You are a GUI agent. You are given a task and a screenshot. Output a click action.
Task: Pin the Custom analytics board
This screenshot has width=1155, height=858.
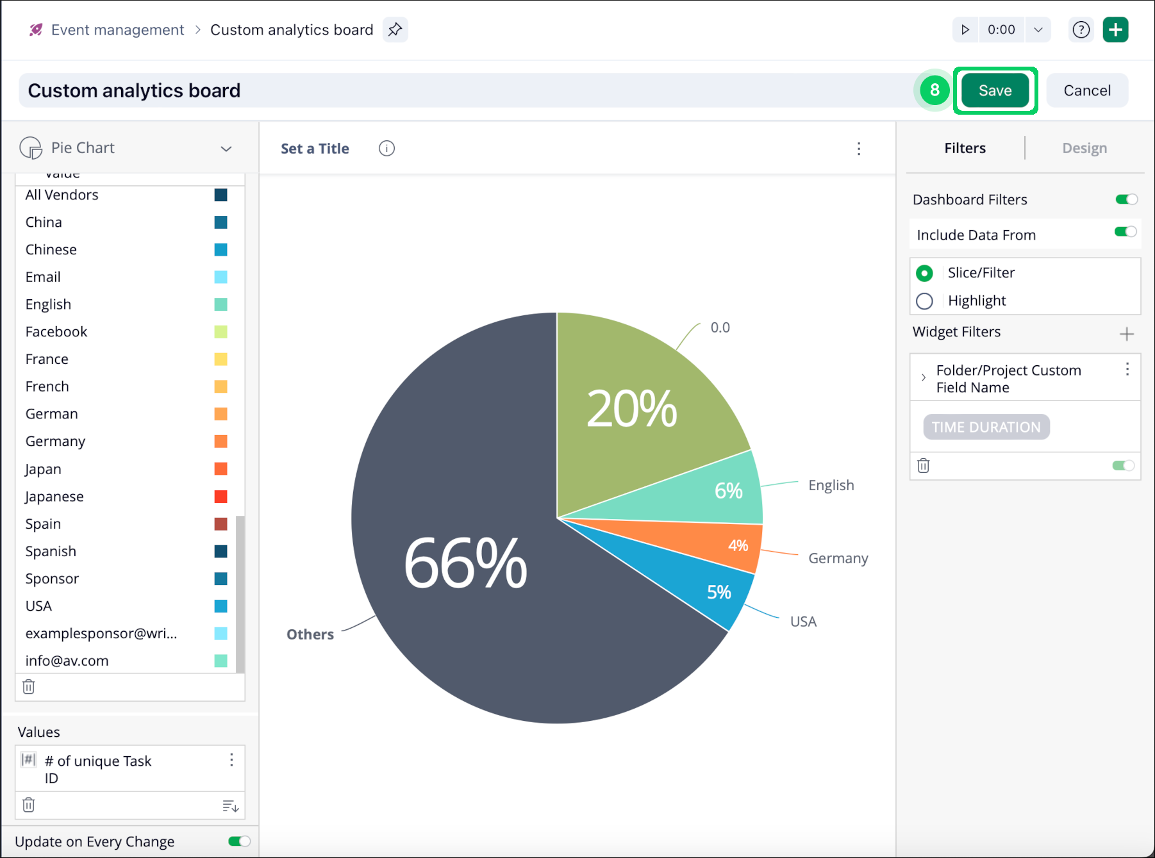tap(395, 29)
